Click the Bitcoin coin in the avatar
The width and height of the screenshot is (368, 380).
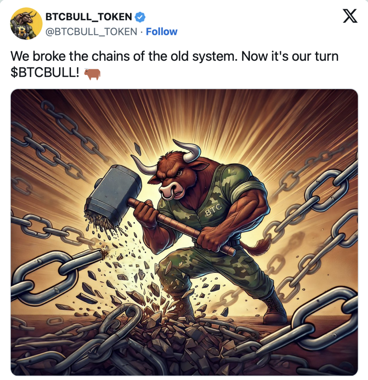coord(21,31)
